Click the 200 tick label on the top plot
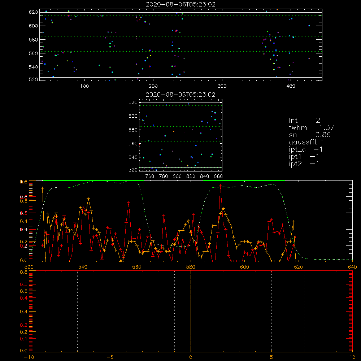Viewport: 361px width, 361px height. click(x=153, y=86)
